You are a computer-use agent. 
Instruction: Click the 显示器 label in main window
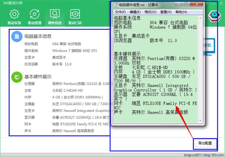(30, 118)
